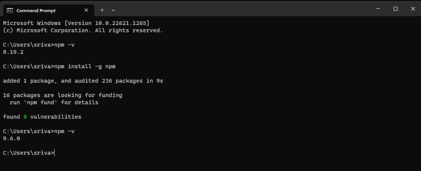421x171 pixels.
Task: Click the 8.19.2 version output
Action: pos(12,52)
